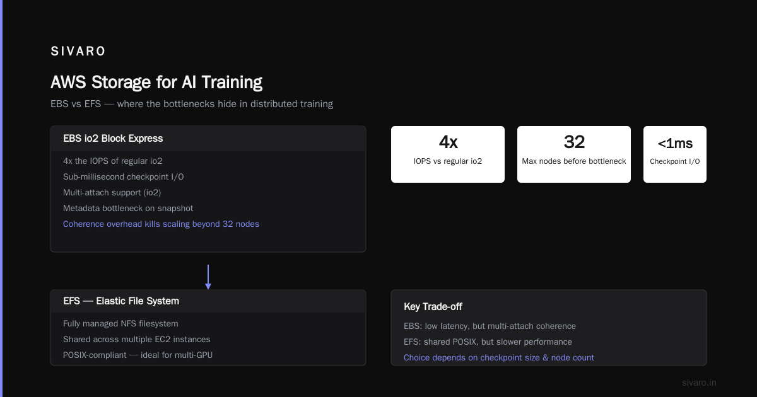This screenshot has height=397, width=757.
Task: Click the SIVARO brand name
Action: pyautogui.click(x=78, y=52)
